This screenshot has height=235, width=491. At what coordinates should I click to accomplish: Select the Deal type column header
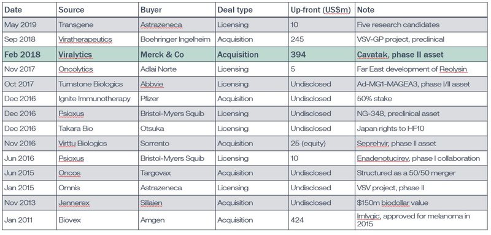235,10
